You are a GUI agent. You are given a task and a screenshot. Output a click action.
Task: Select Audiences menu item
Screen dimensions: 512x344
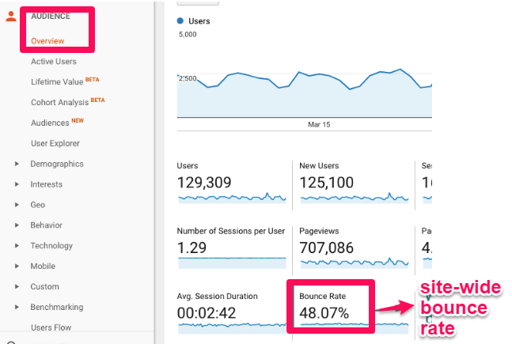click(x=49, y=123)
